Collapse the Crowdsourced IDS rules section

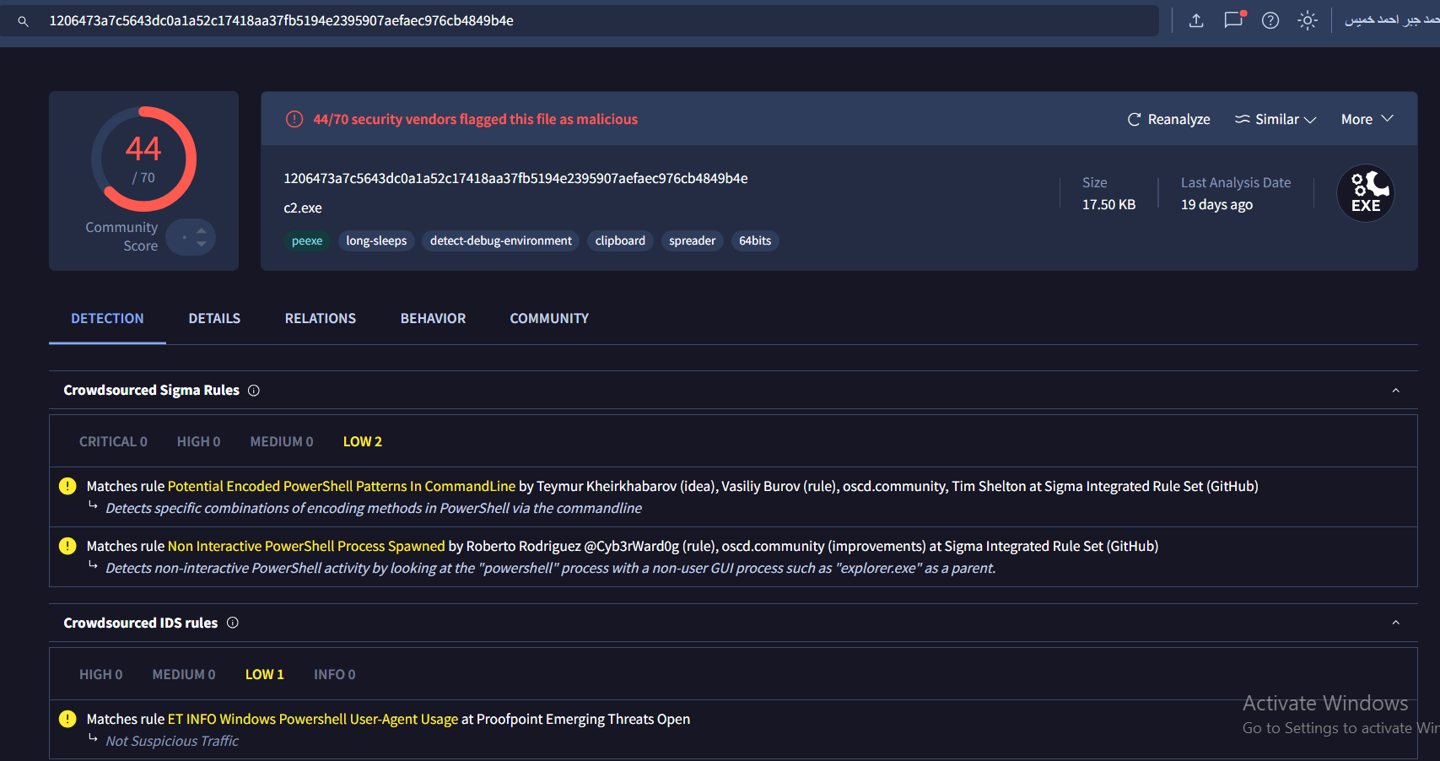click(1395, 623)
